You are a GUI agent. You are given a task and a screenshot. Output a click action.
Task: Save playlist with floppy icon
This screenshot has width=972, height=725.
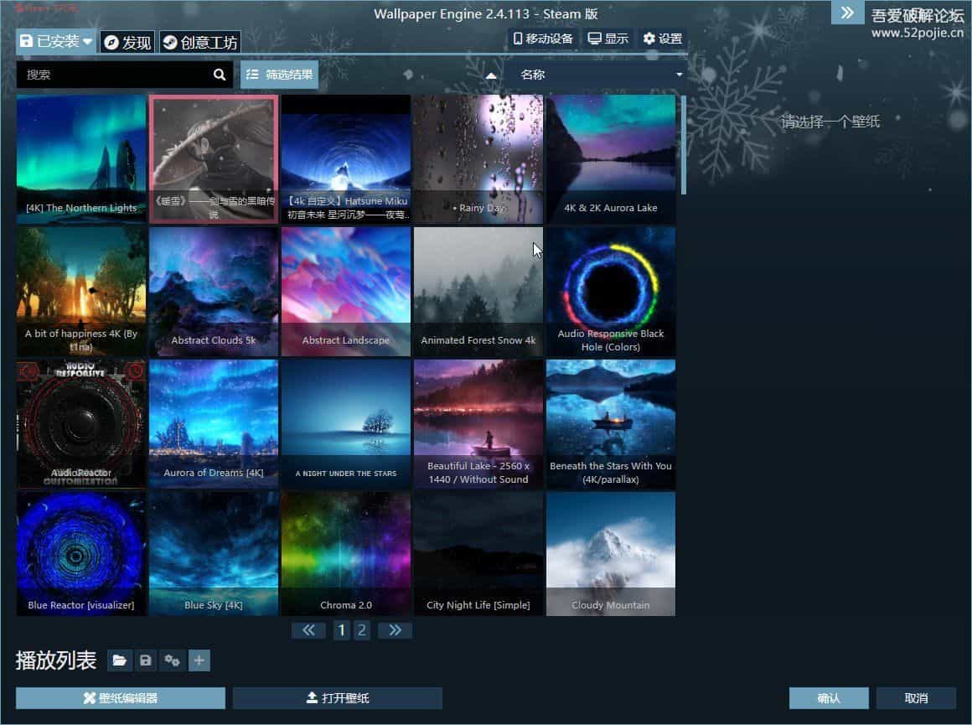(x=146, y=660)
